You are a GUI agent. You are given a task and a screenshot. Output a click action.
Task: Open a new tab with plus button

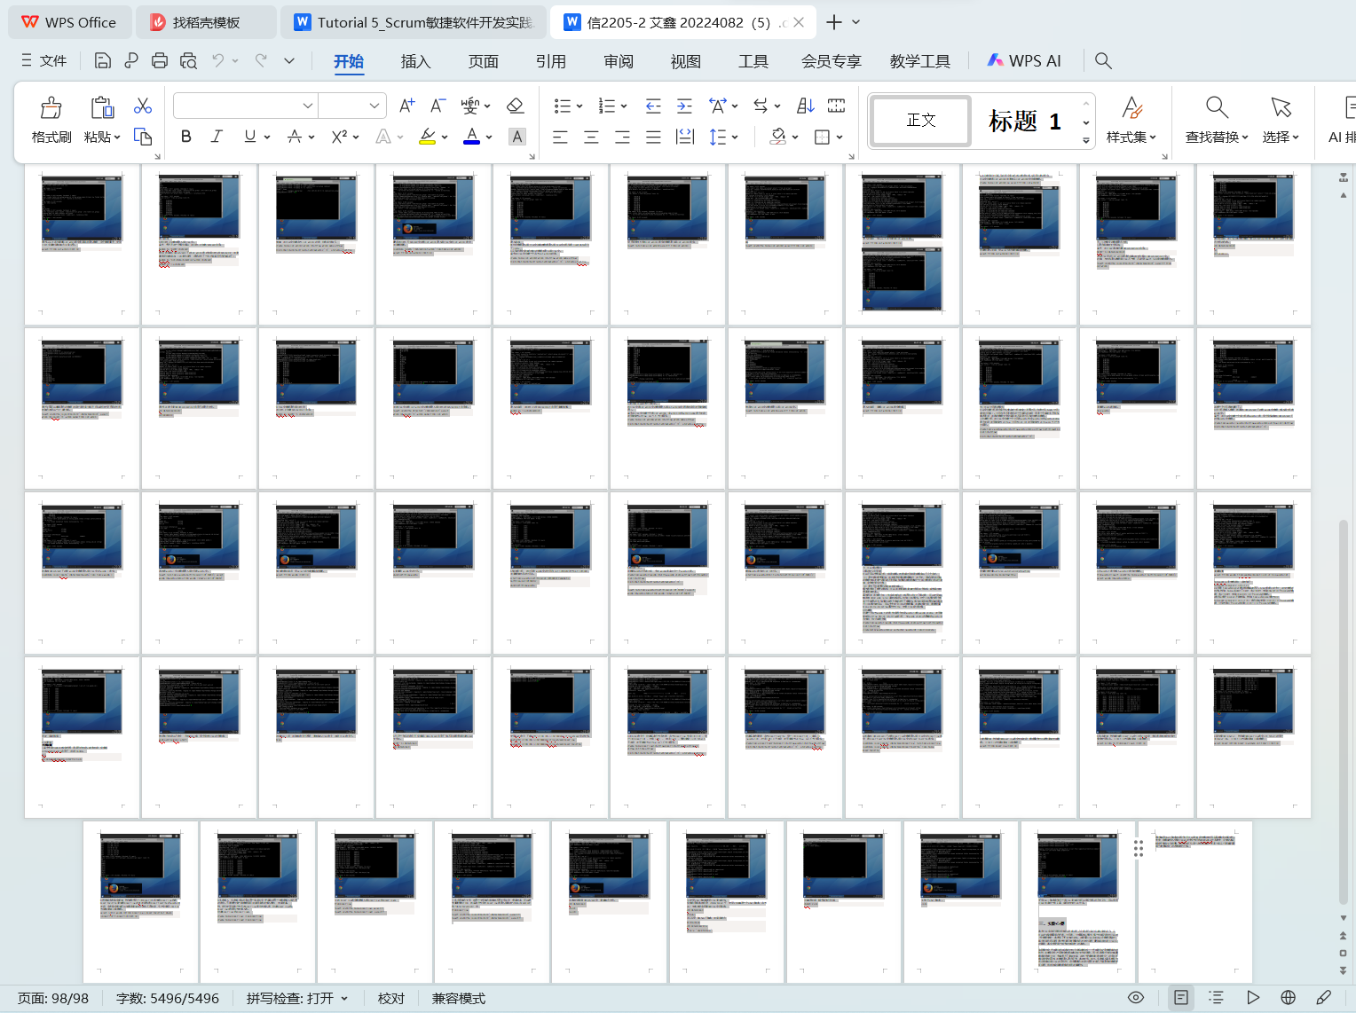point(833,22)
